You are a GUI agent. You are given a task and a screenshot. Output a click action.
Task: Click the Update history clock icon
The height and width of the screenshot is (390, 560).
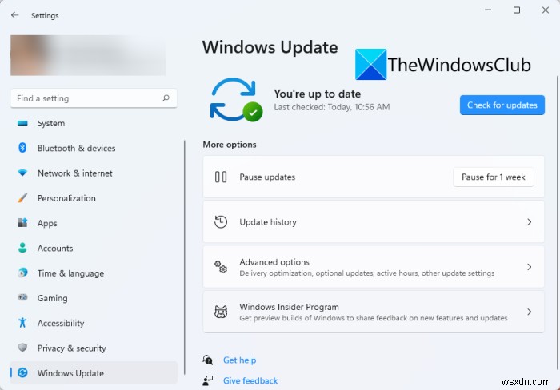point(221,222)
